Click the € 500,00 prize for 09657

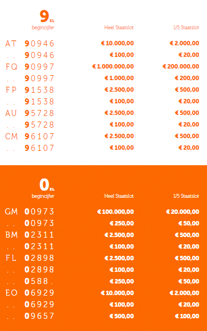tap(122, 316)
